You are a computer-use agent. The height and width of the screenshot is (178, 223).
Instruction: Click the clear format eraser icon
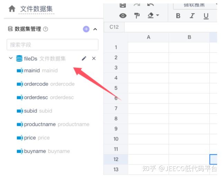(x=151, y=15)
